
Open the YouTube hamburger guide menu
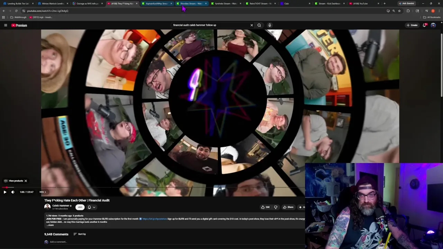coord(6,25)
